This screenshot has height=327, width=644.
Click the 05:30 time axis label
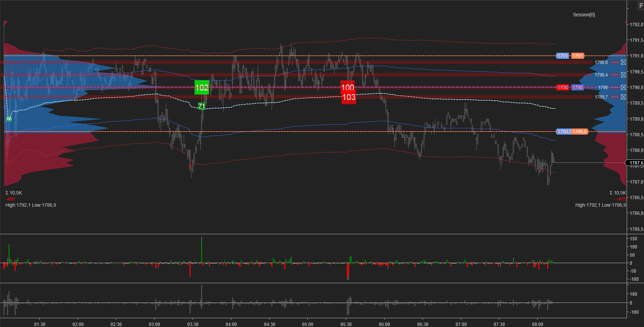pos(346,324)
